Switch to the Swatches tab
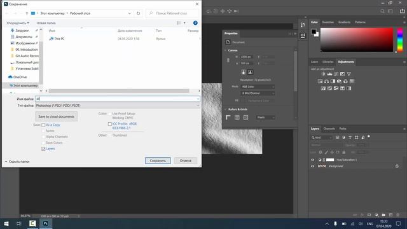 coord(328,22)
